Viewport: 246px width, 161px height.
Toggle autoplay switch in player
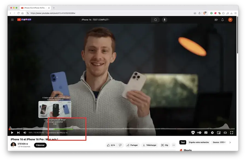(x=199, y=133)
